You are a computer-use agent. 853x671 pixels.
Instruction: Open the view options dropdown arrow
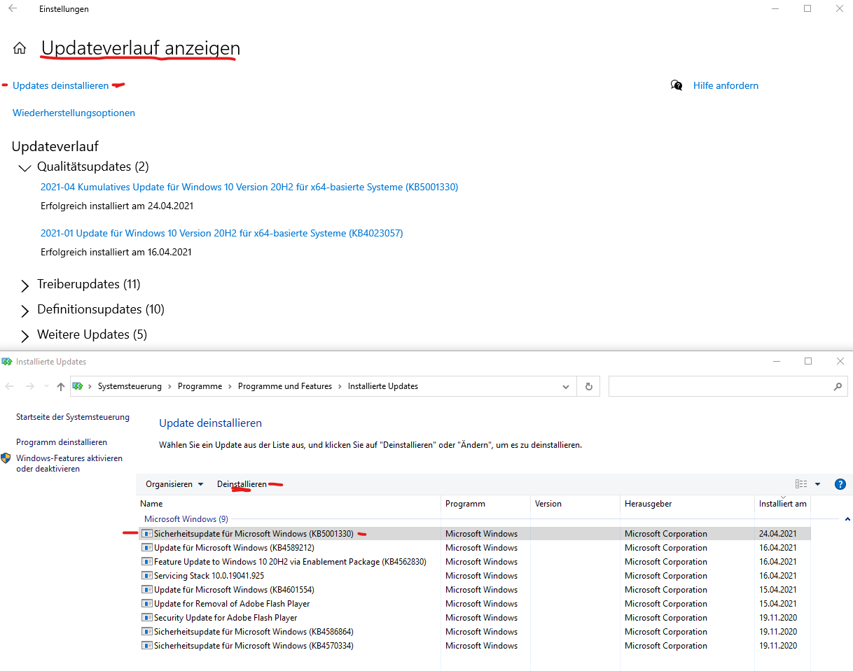[817, 484]
